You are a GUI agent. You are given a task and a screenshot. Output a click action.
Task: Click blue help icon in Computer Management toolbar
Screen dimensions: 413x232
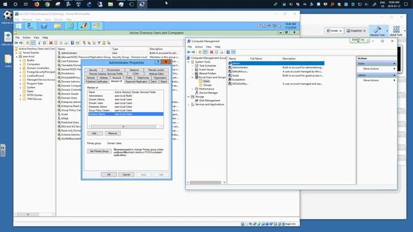point(228,52)
